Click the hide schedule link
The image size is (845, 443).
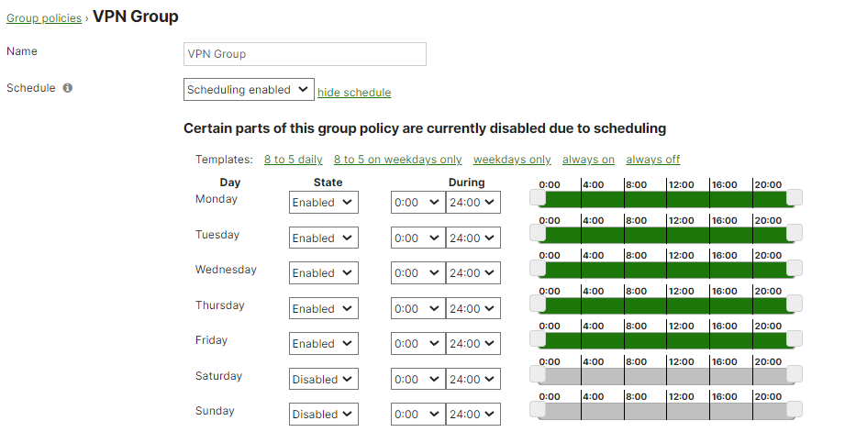click(354, 93)
